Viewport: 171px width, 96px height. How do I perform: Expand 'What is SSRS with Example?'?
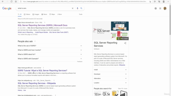50,59
